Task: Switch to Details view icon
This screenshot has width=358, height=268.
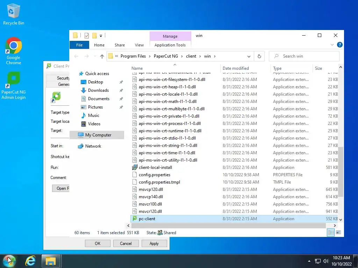Action: 331,232
